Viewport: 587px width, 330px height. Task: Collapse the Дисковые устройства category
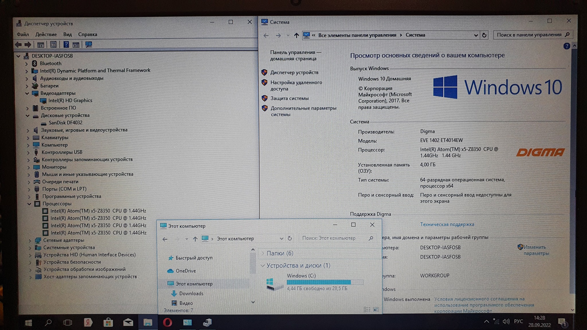[28, 116]
